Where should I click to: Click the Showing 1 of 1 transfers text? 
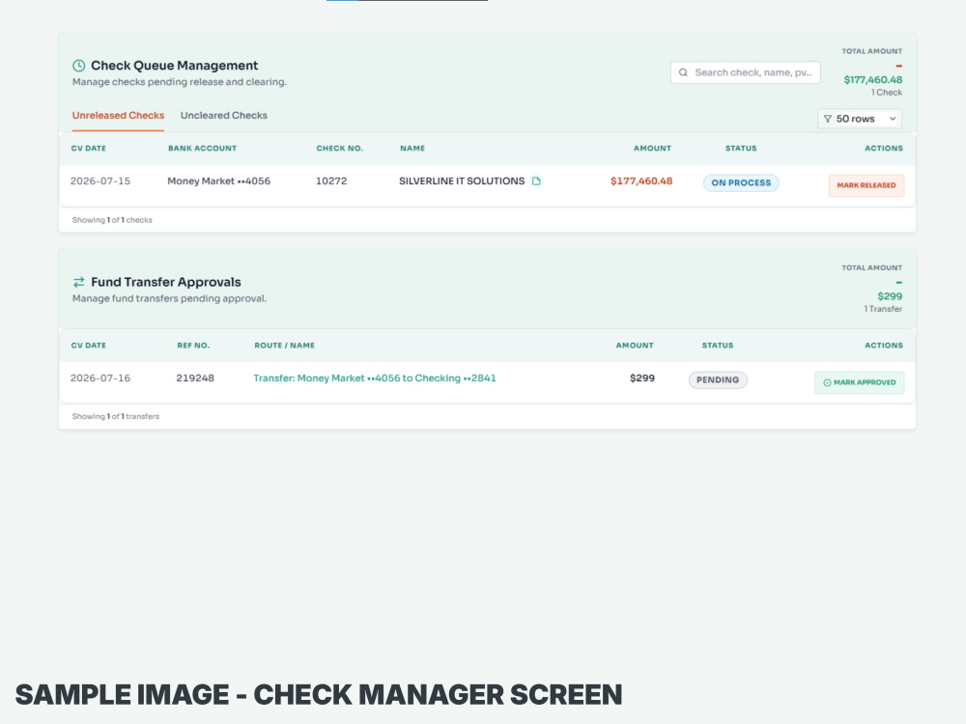pyautogui.click(x=116, y=416)
